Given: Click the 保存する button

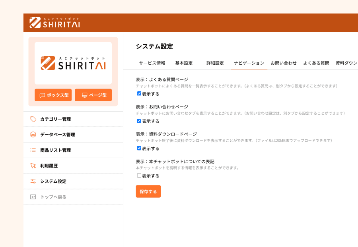Looking at the screenshot, I should (x=148, y=191).
